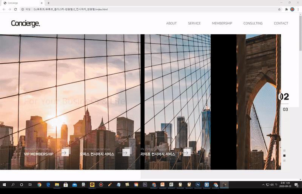Open the ABOUT menu item
This screenshot has width=302, height=194.
tap(171, 23)
